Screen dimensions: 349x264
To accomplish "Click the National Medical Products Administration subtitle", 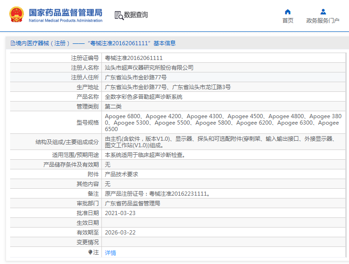I will [65, 21].
